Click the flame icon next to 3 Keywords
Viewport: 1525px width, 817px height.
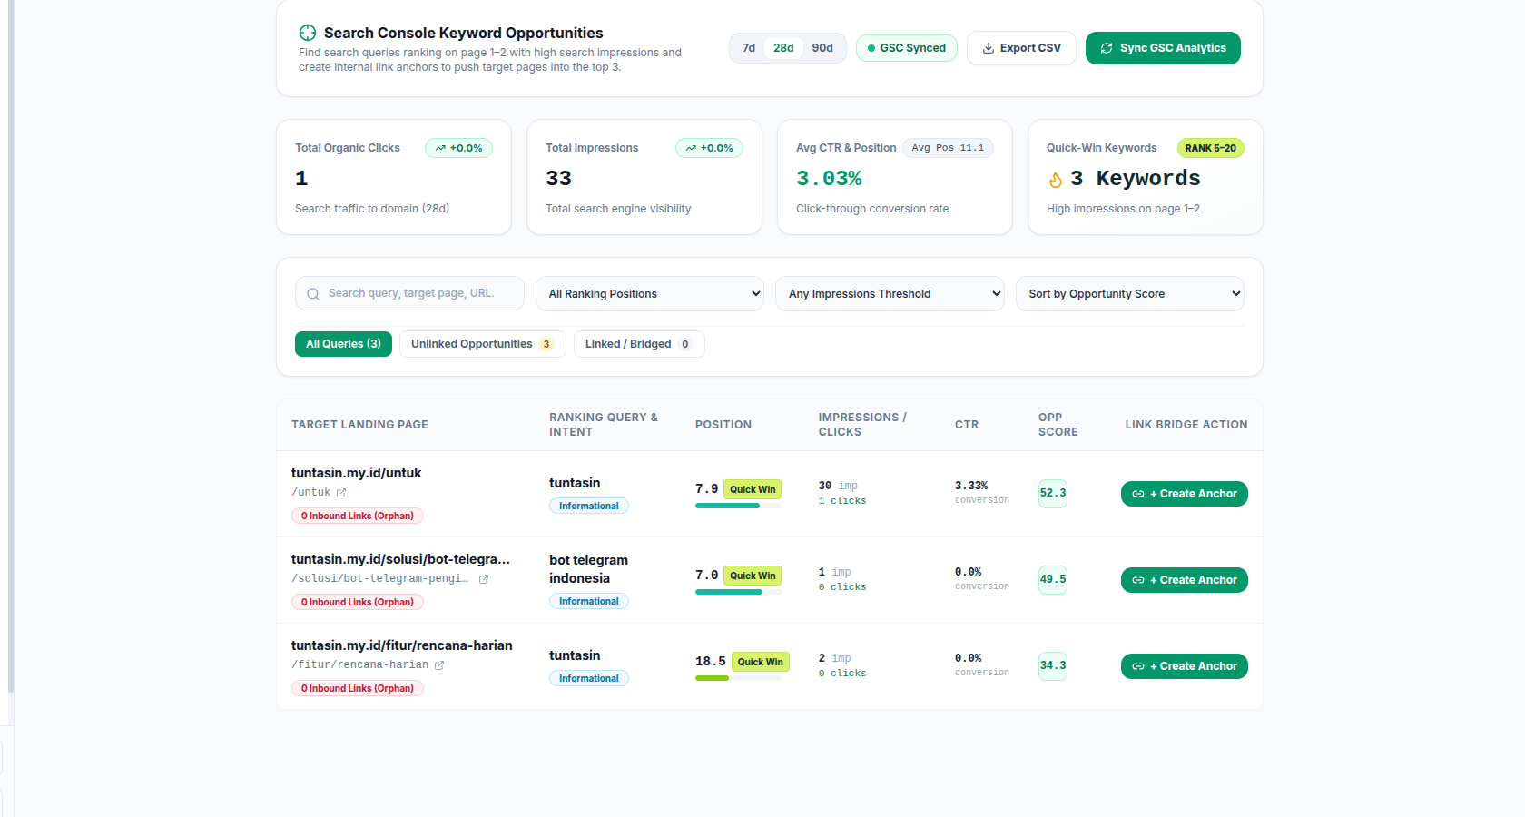pos(1056,180)
